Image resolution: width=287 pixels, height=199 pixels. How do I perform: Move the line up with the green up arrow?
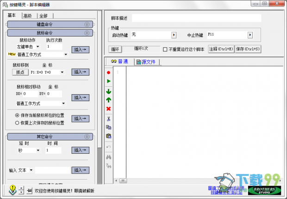[x=108, y=100]
